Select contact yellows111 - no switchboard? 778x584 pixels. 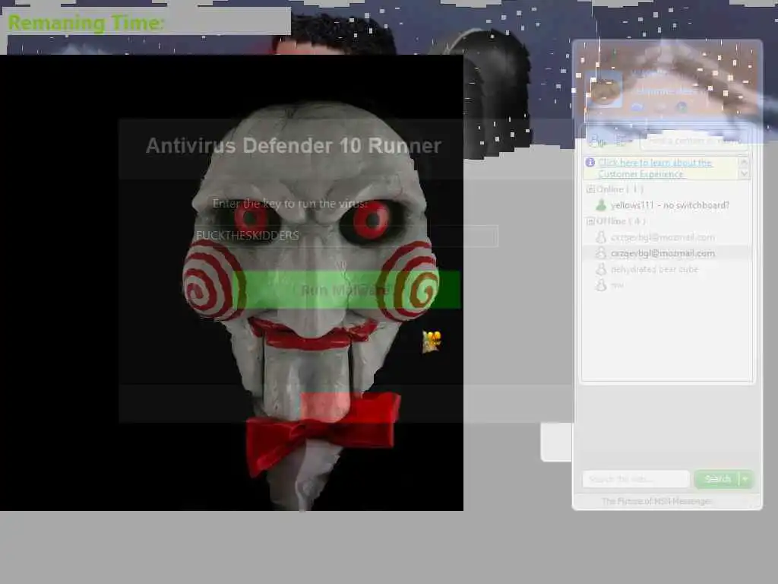[670, 205]
